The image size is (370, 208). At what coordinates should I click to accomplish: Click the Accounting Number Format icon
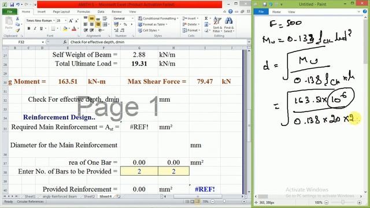click(116, 24)
